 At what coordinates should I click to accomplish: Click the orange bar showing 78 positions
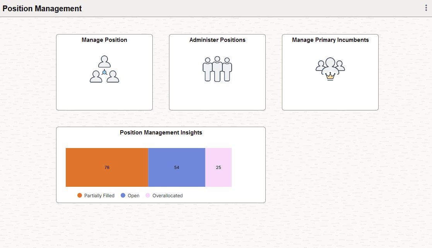point(107,167)
